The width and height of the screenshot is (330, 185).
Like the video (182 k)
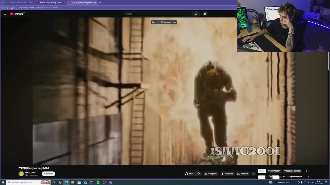click(x=189, y=174)
